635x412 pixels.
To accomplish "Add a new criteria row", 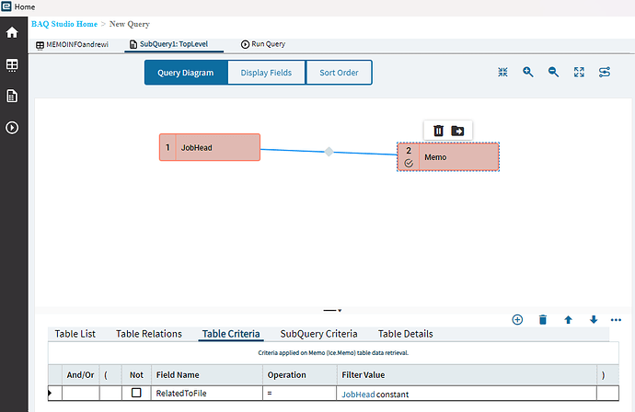I will point(517,320).
